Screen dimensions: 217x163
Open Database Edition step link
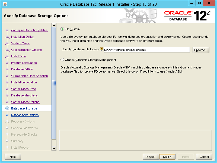coord(22,69)
